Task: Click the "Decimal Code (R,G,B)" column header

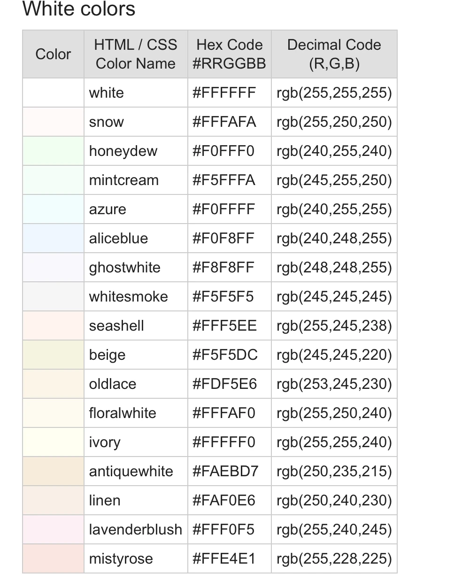Action: pos(334,54)
